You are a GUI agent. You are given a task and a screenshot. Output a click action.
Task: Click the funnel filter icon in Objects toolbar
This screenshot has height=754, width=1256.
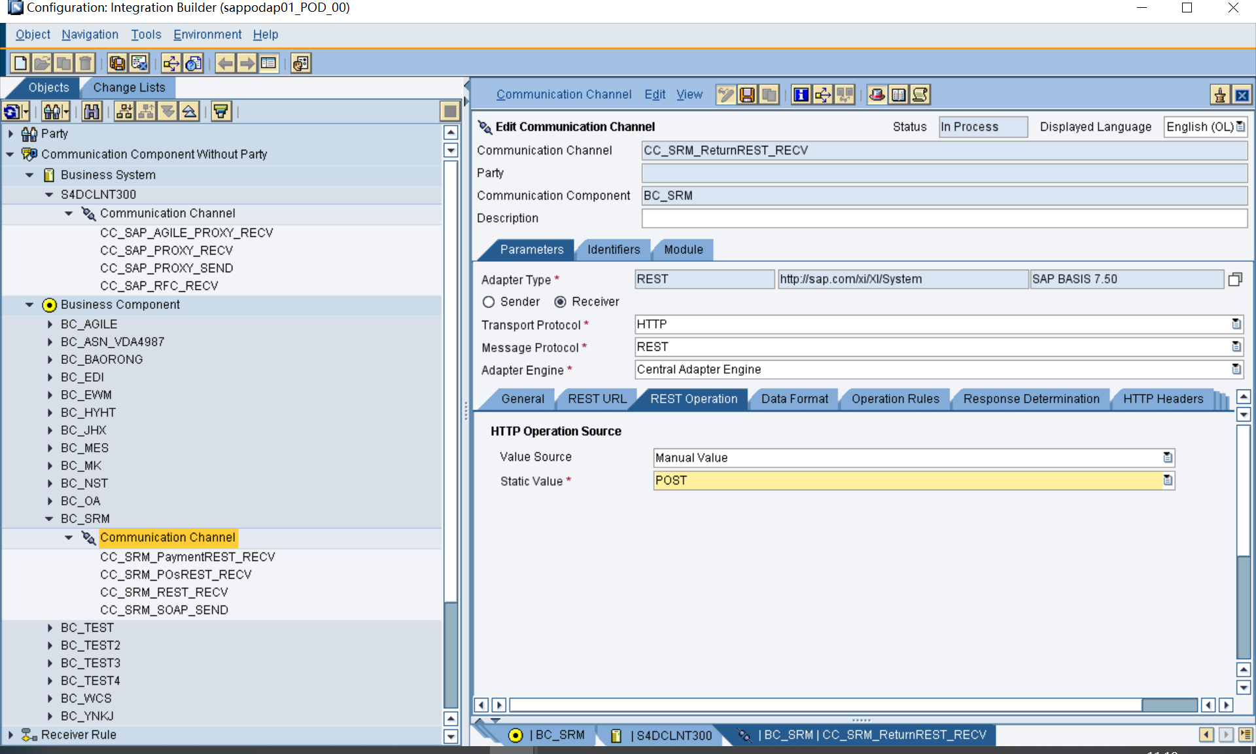(222, 112)
